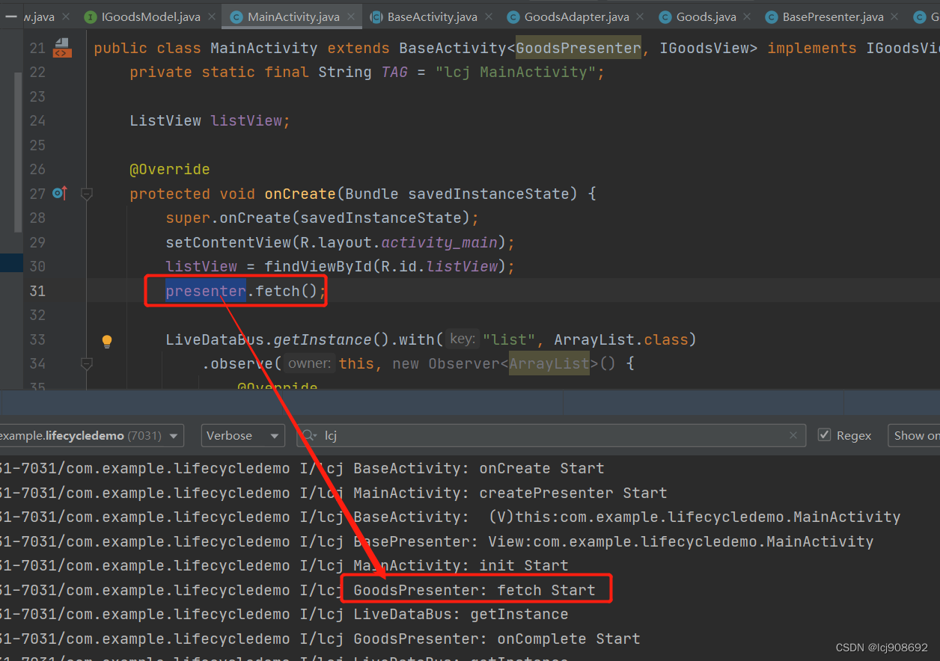Click the override method gutter icon at line 27
940x661 pixels.
59,194
